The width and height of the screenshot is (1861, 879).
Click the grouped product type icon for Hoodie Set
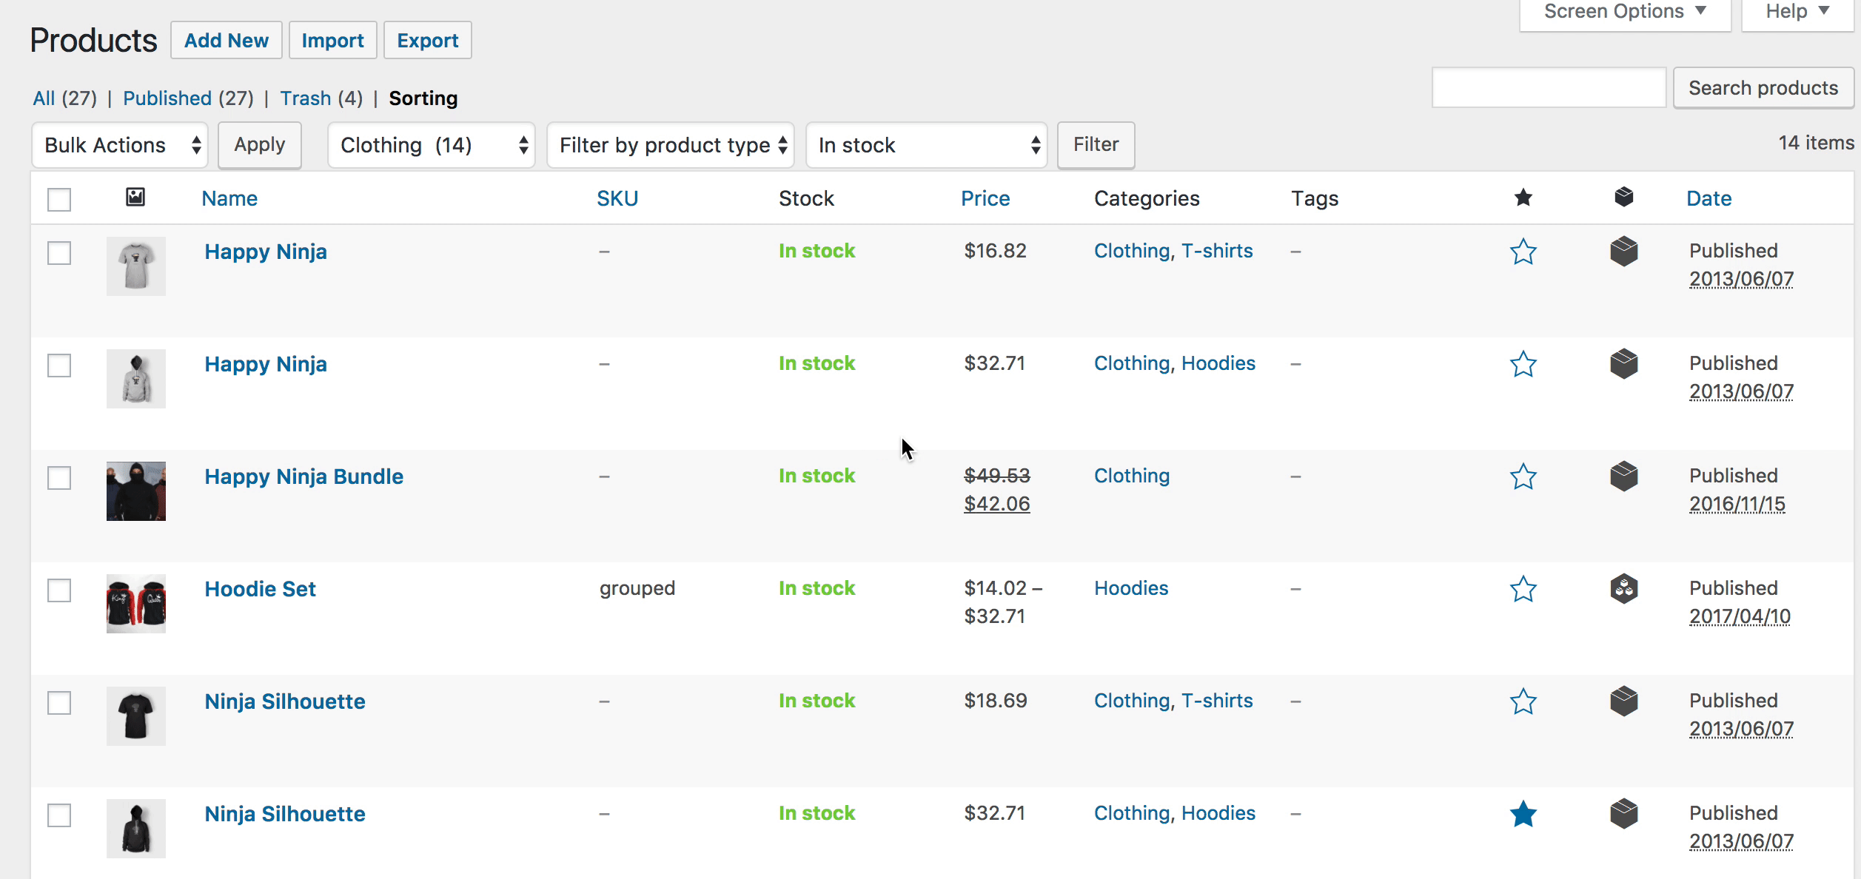coord(1623,589)
